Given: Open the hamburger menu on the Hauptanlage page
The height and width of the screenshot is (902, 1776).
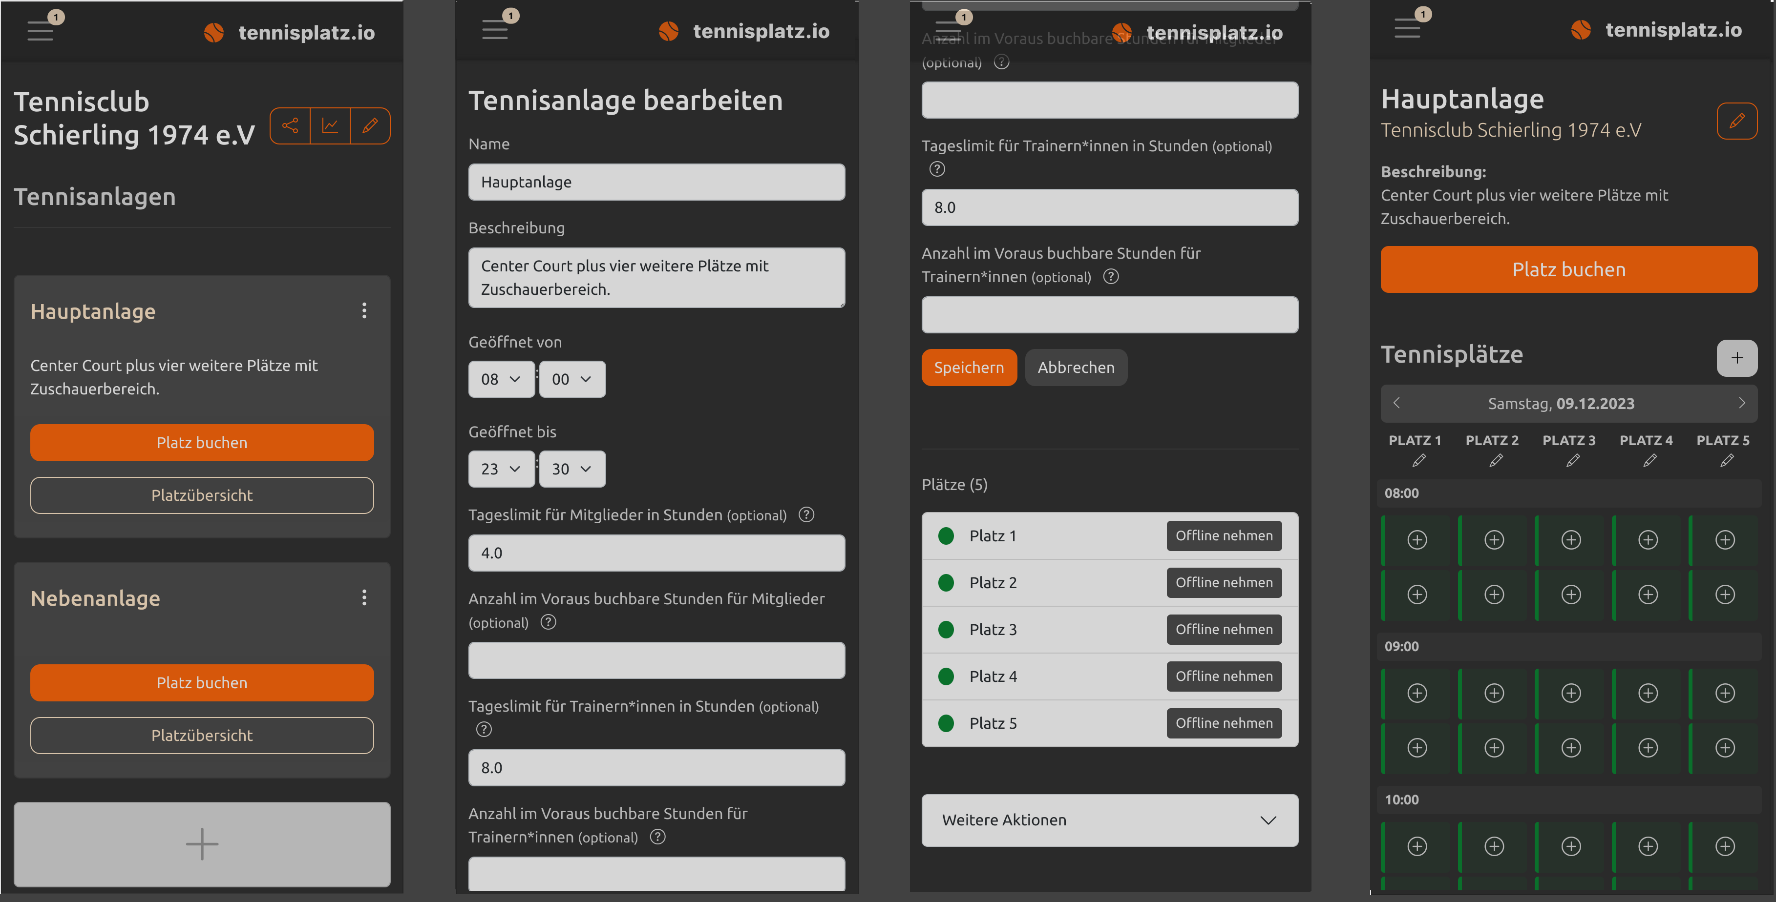Looking at the screenshot, I should [1407, 28].
